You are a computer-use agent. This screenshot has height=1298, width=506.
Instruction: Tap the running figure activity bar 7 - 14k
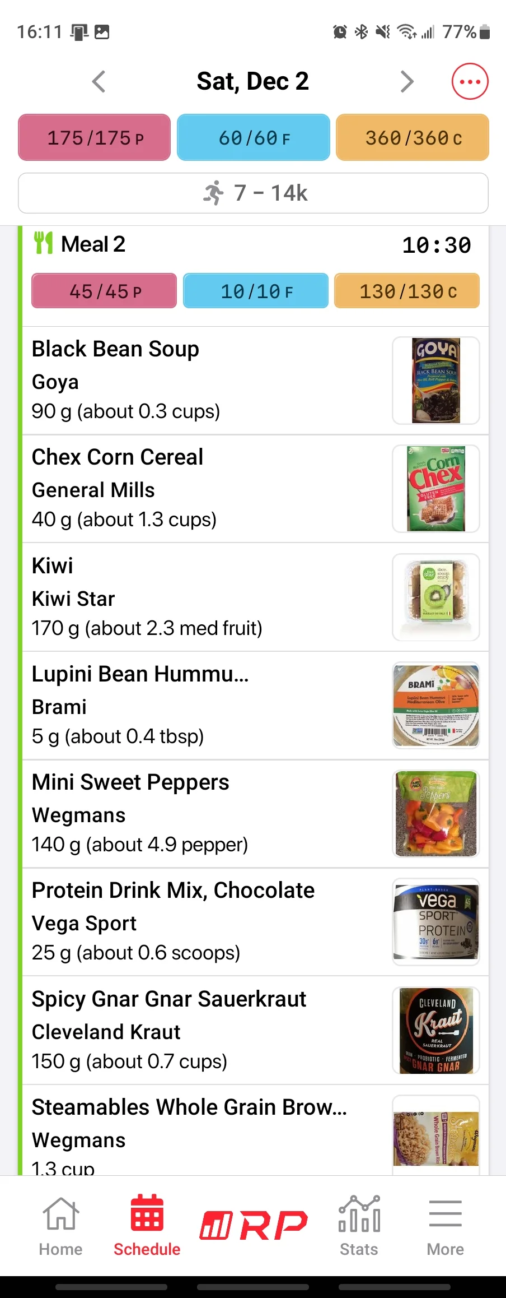tap(253, 193)
